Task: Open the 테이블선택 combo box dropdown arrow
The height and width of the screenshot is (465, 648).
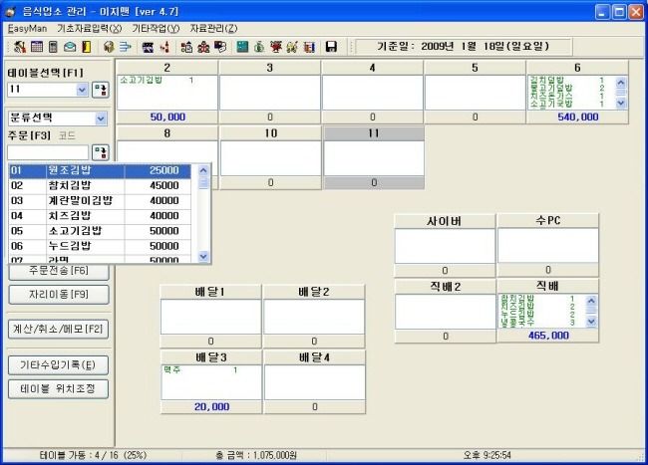Action: [x=82, y=90]
